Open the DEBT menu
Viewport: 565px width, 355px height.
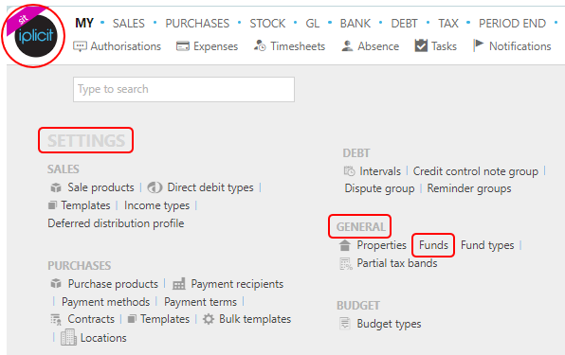coord(404,24)
